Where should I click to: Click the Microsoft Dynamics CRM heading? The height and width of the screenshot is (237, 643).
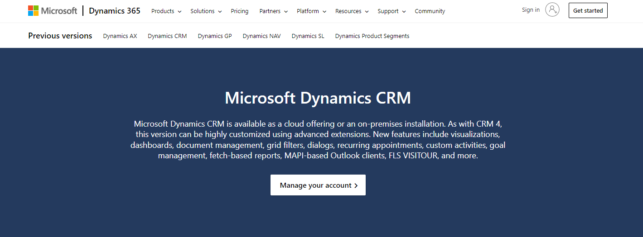318,98
